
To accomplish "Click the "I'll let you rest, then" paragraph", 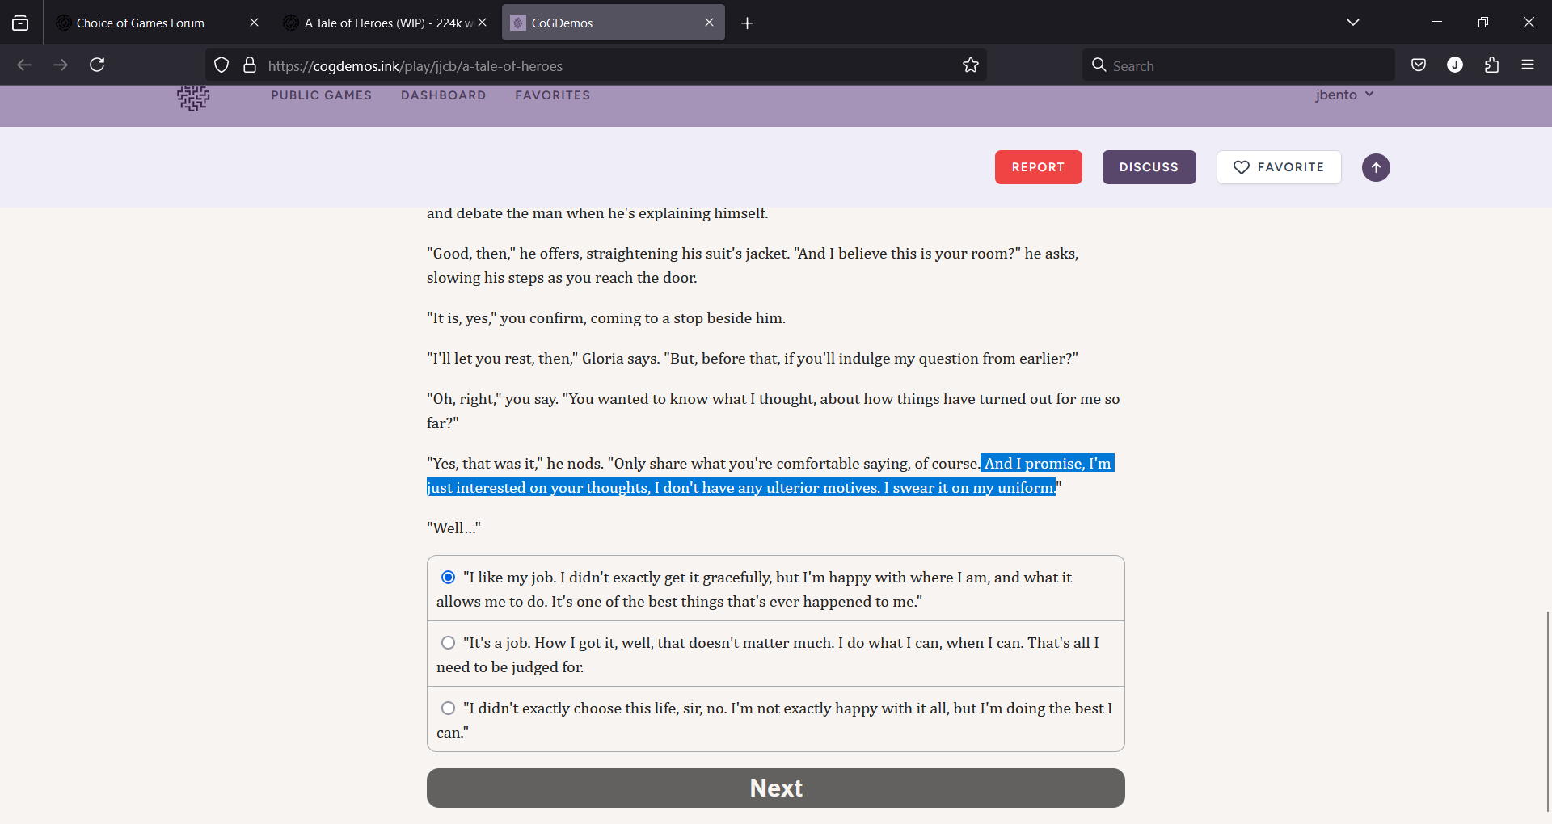I will [x=752, y=358].
